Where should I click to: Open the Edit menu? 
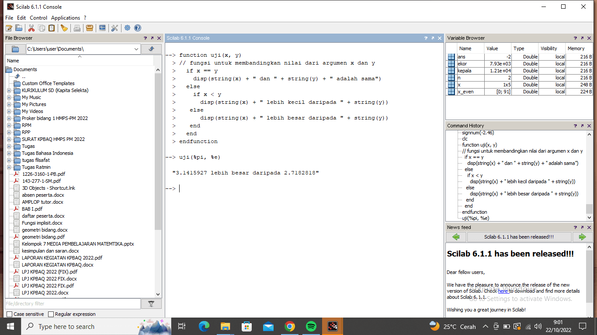(21, 18)
